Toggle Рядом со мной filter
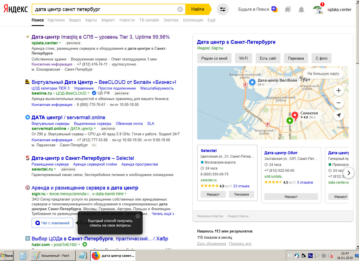359x261 pixels. 214,58
